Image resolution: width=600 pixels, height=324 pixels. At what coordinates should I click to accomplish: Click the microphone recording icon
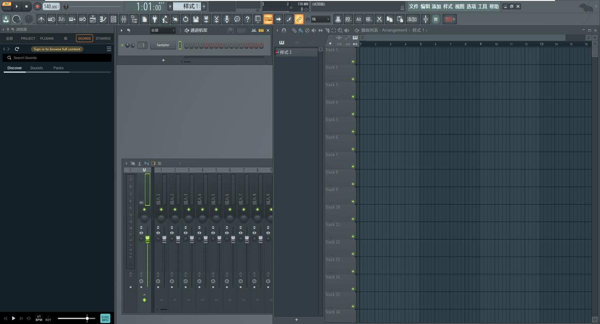[x=227, y=19]
